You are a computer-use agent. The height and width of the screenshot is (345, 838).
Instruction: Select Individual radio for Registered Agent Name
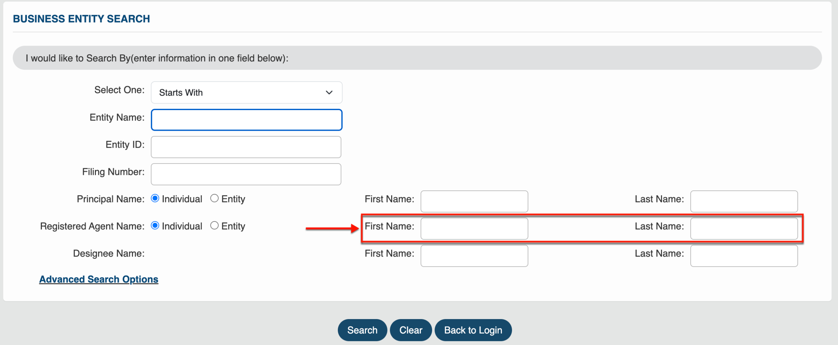(x=155, y=226)
